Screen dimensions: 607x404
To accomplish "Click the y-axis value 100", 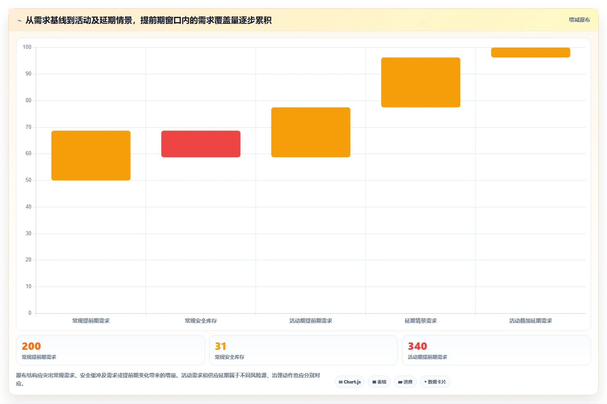I will click(x=27, y=47).
